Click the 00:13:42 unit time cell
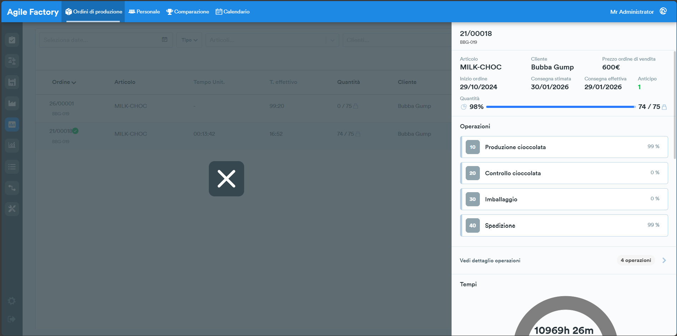677x336 pixels. (204, 134)
